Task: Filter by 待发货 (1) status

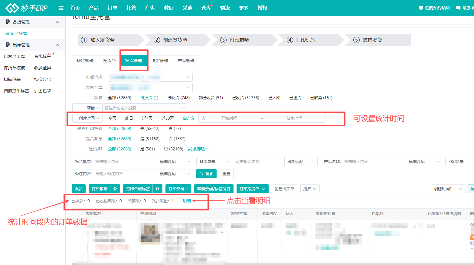Action: tap(149, 98)
